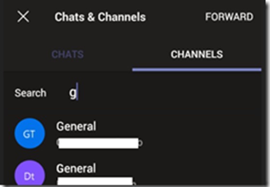Click purple underline below CHANNELS tab
The height and width of the screenshot is (187, 270).
pyautogui.click(x=197, y=70)
